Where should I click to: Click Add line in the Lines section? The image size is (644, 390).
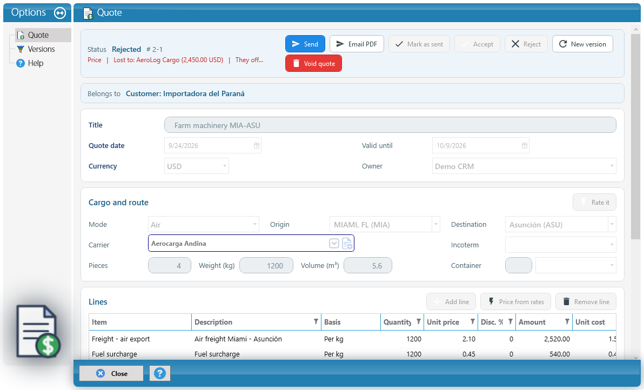(x=451, y=301)
